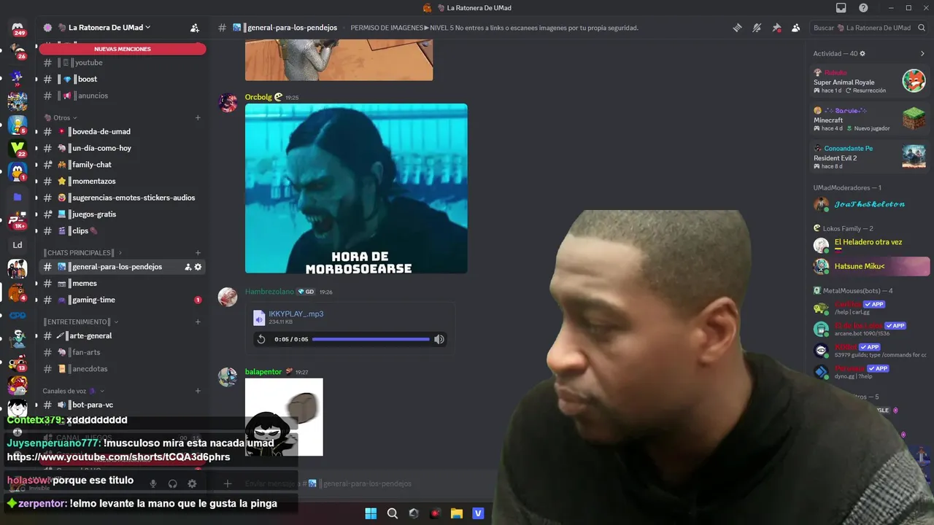Open the Minecraft activity card
This screenshot has width=934, height=525.
(870, 119)
